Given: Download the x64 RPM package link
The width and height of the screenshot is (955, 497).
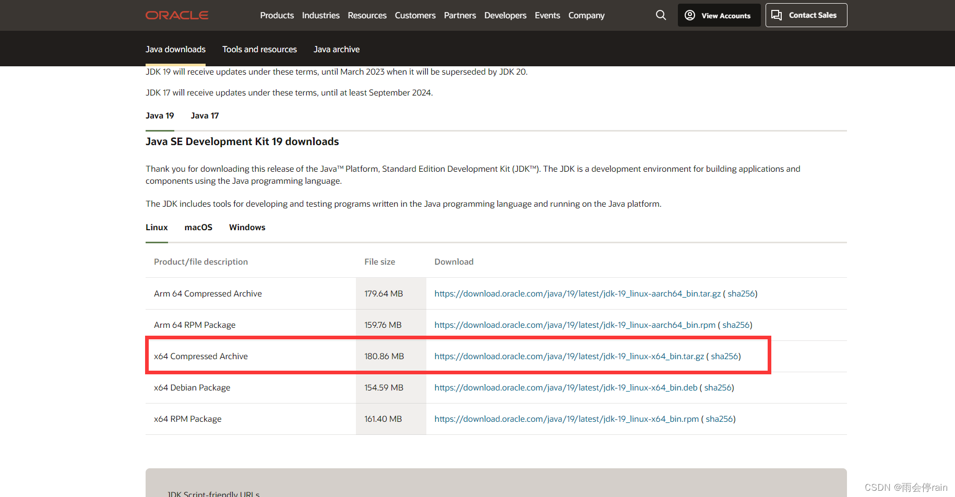Looking at the screenshot, I should pyautogui.click(x=566, y=419).
